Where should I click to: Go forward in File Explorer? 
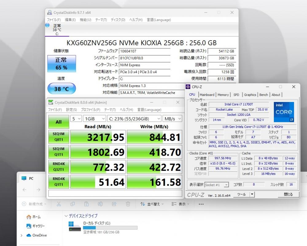pyautogui.click(x=38, y=189)
